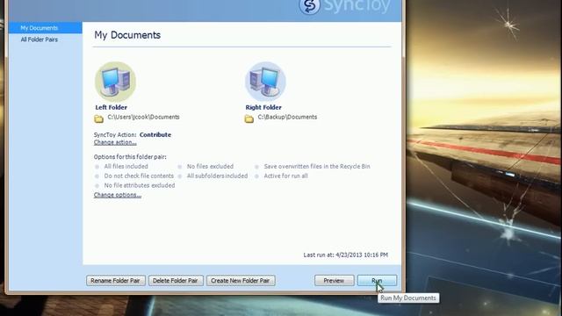Click the folder icon beside C:\Users\jcook\Documents
Screen dimensions: 562x316
pyautogui.click(x=99, y=118)
